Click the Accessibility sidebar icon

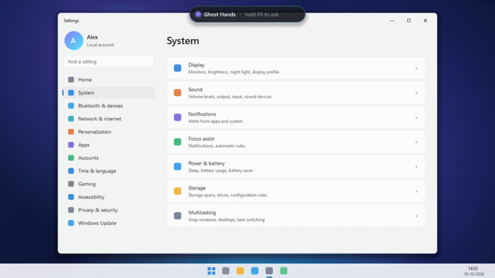71,197
